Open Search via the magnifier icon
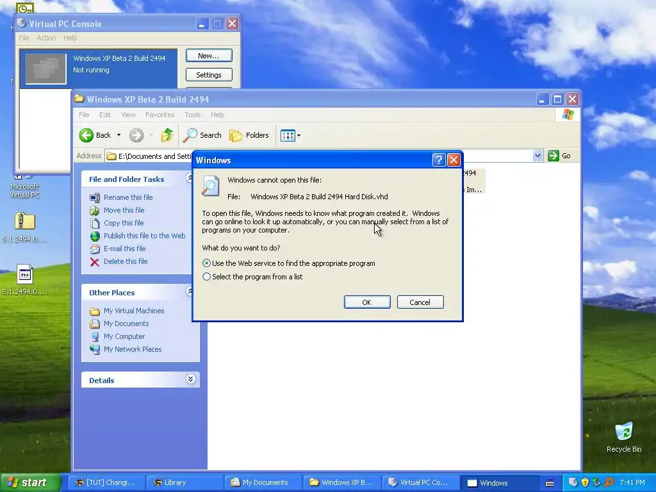656x492 pixels. [190, 135]
